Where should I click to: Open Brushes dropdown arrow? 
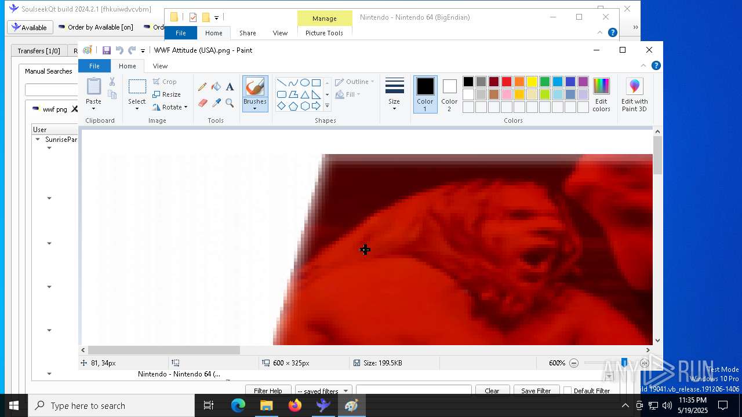pyautogui.click(x=255, y=108)
